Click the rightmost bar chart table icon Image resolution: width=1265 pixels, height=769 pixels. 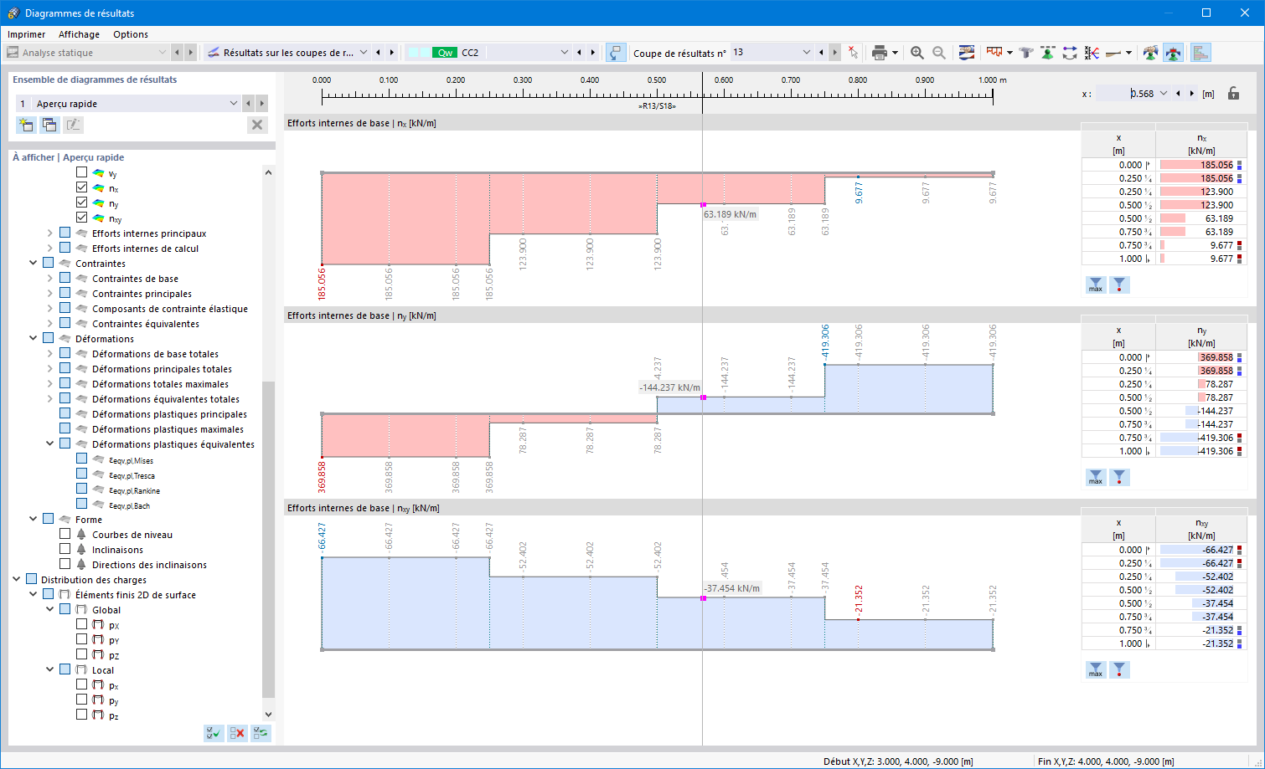tap(1200, 53)
